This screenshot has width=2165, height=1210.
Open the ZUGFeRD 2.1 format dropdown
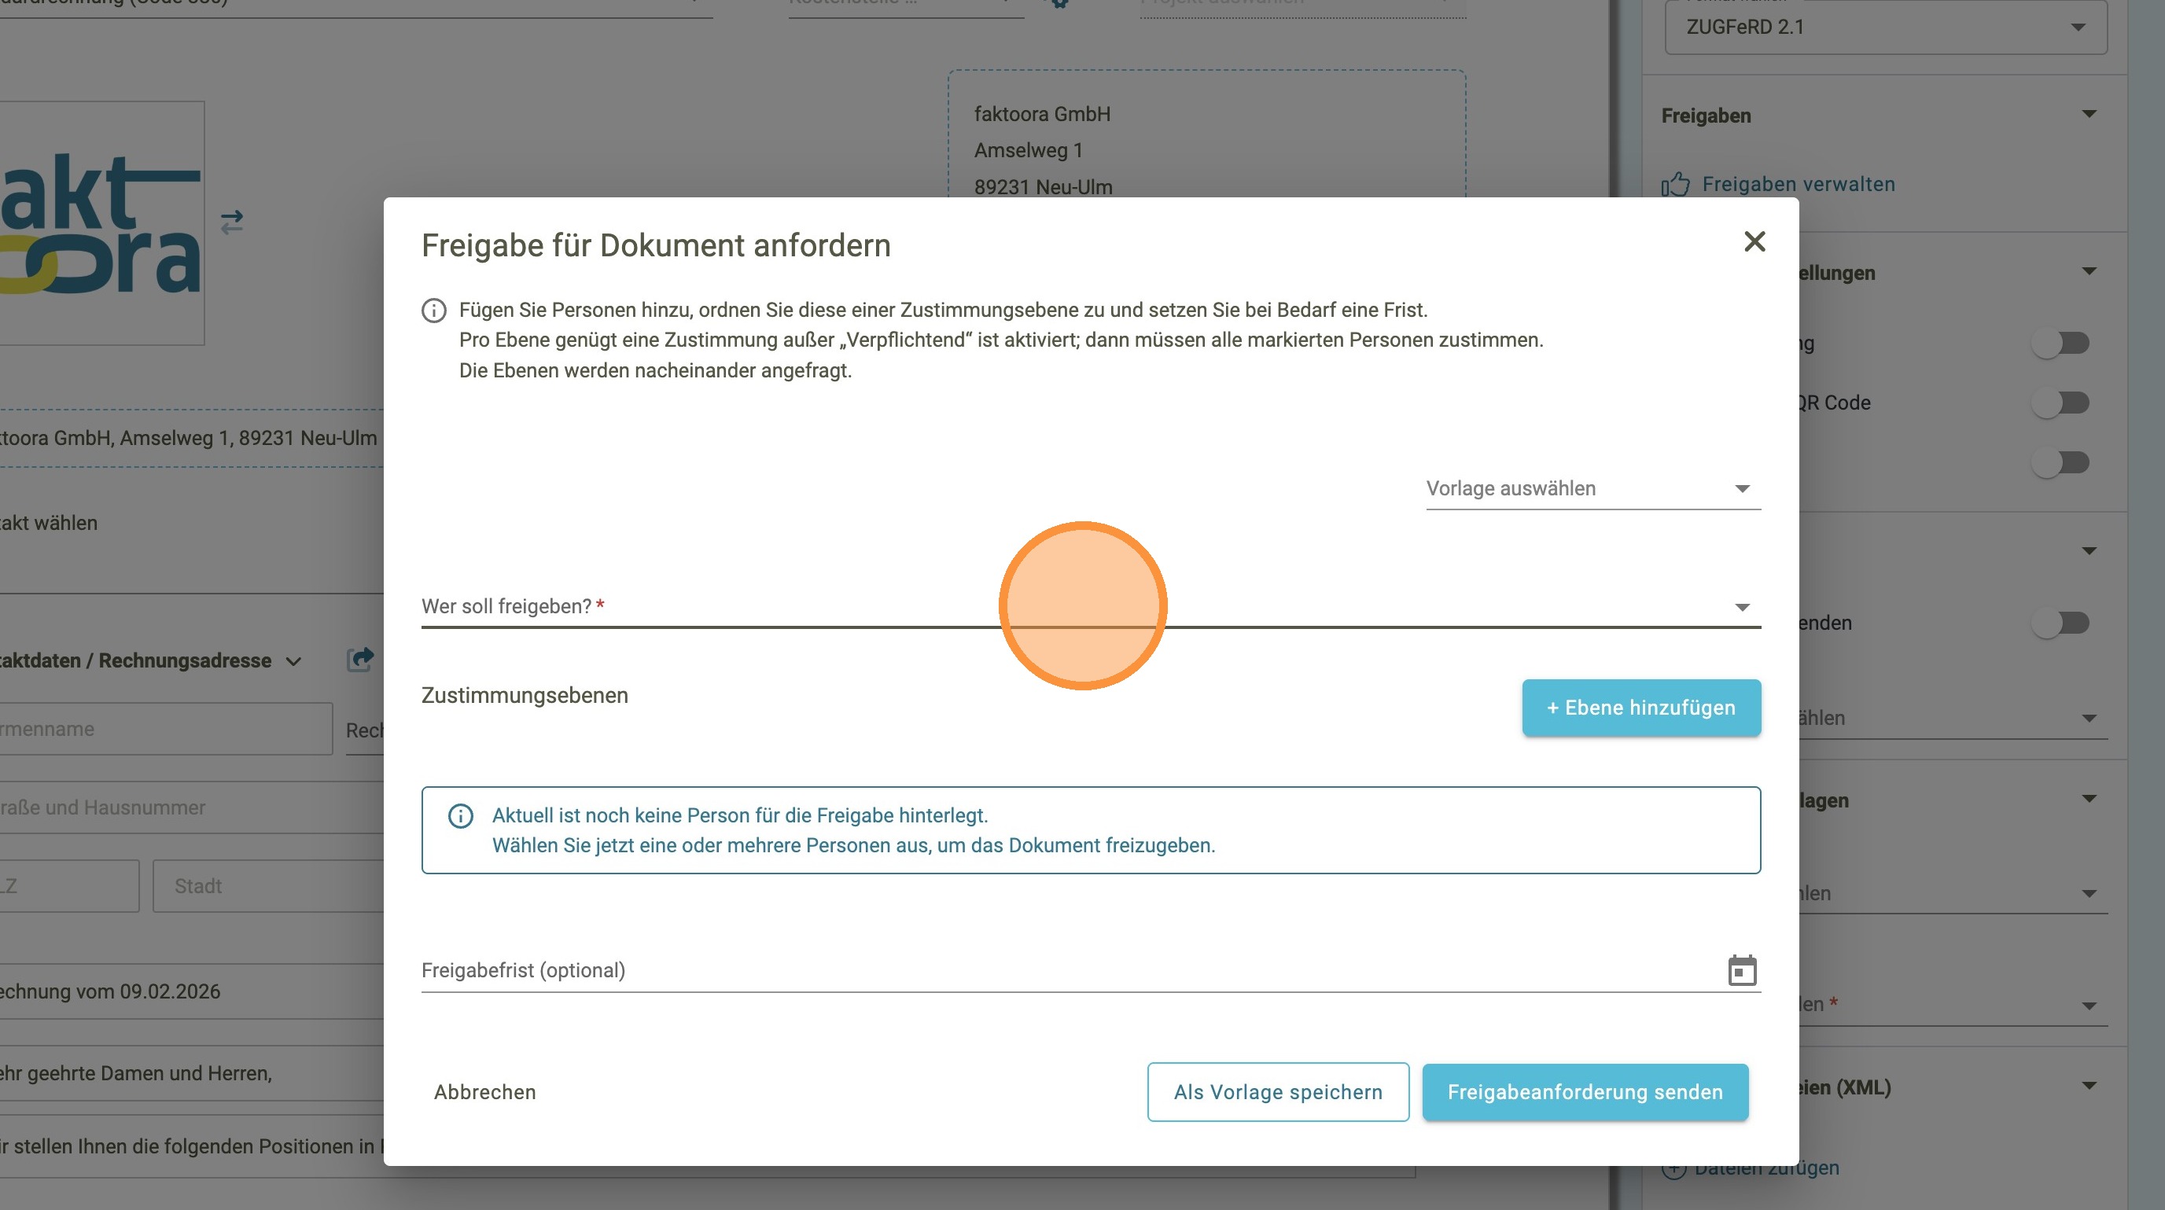click(x=1885, y=27)
